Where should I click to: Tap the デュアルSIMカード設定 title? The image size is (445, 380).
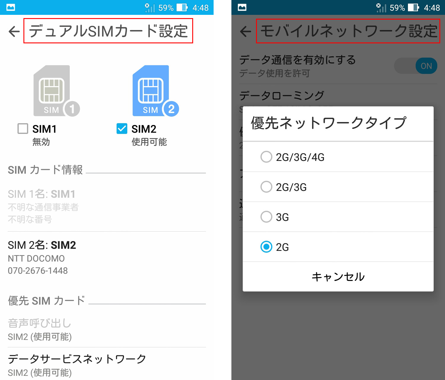pyautogui.click(x=108, y=31)
